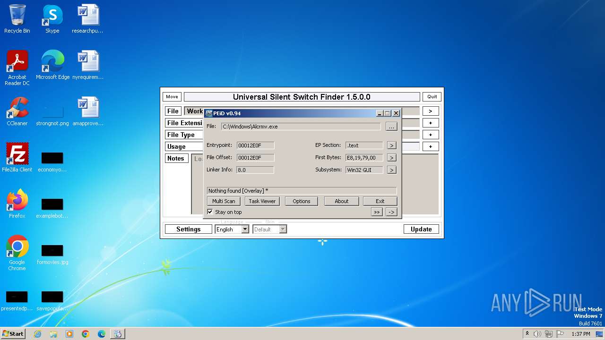
Task: Click the PEiD -> plugin menu button
Action: [391, 212]
